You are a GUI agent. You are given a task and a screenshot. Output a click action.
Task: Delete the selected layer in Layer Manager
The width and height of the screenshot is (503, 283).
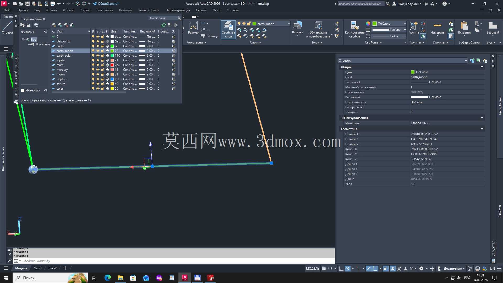tap(66, 25)
